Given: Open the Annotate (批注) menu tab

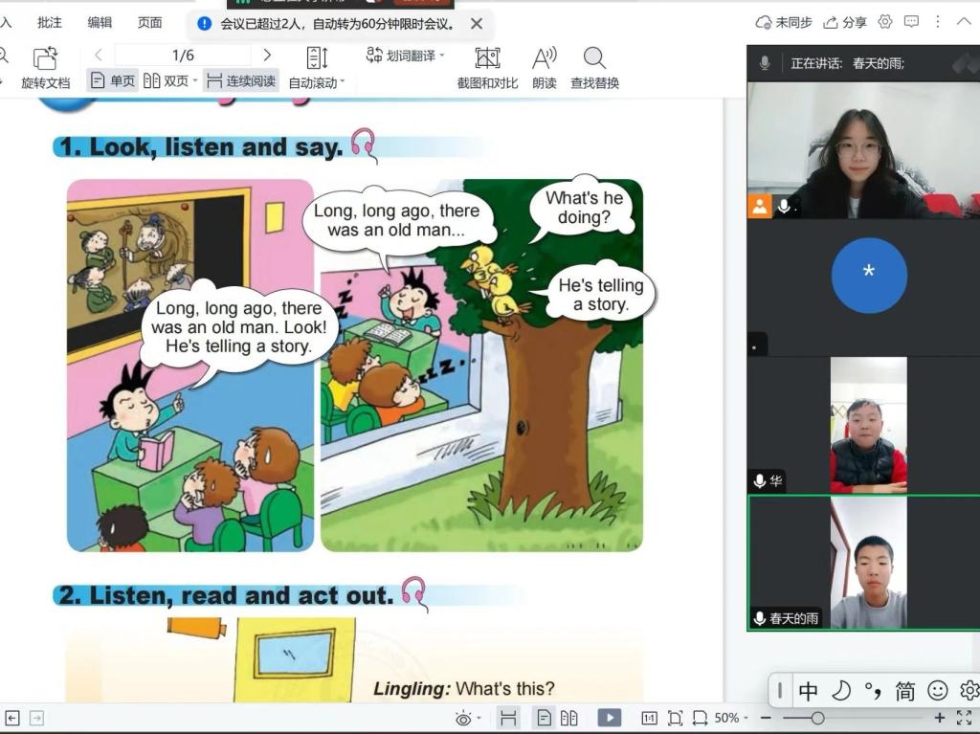Looking at the screenshot, I should tap(49, 22).
